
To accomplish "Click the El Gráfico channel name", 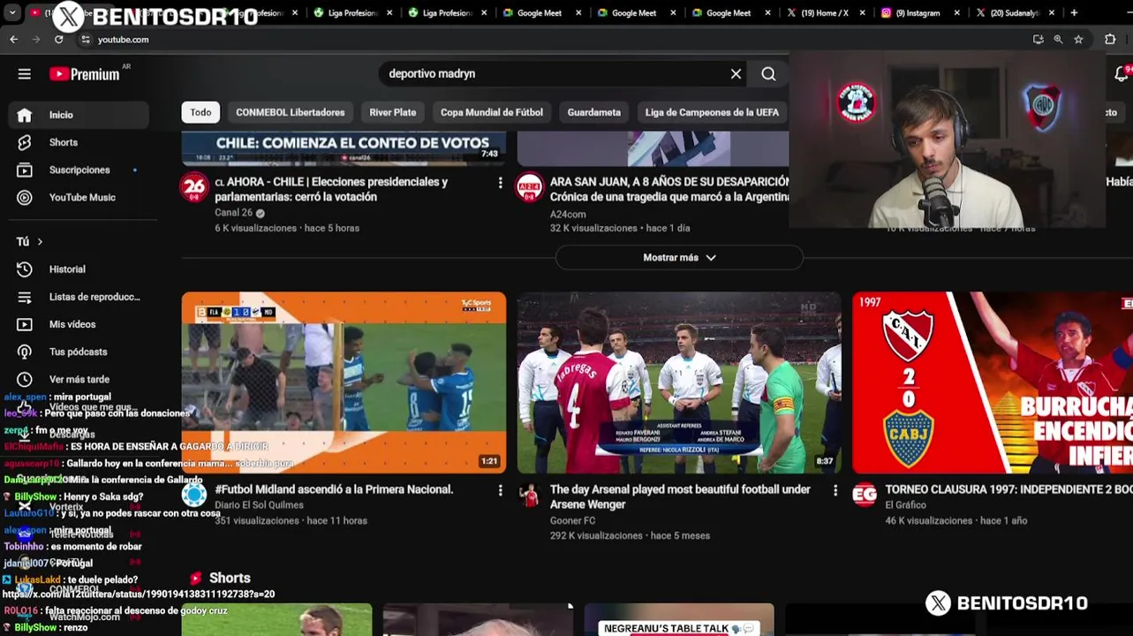I will (x=906, y=505).
